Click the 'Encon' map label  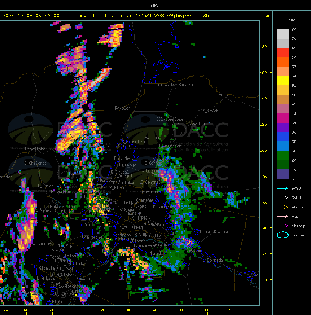(224, 95)
